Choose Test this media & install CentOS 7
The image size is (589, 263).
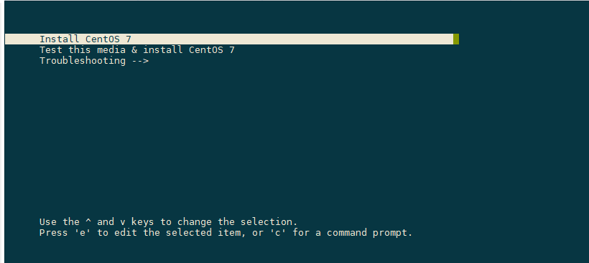tap(137, 50)
